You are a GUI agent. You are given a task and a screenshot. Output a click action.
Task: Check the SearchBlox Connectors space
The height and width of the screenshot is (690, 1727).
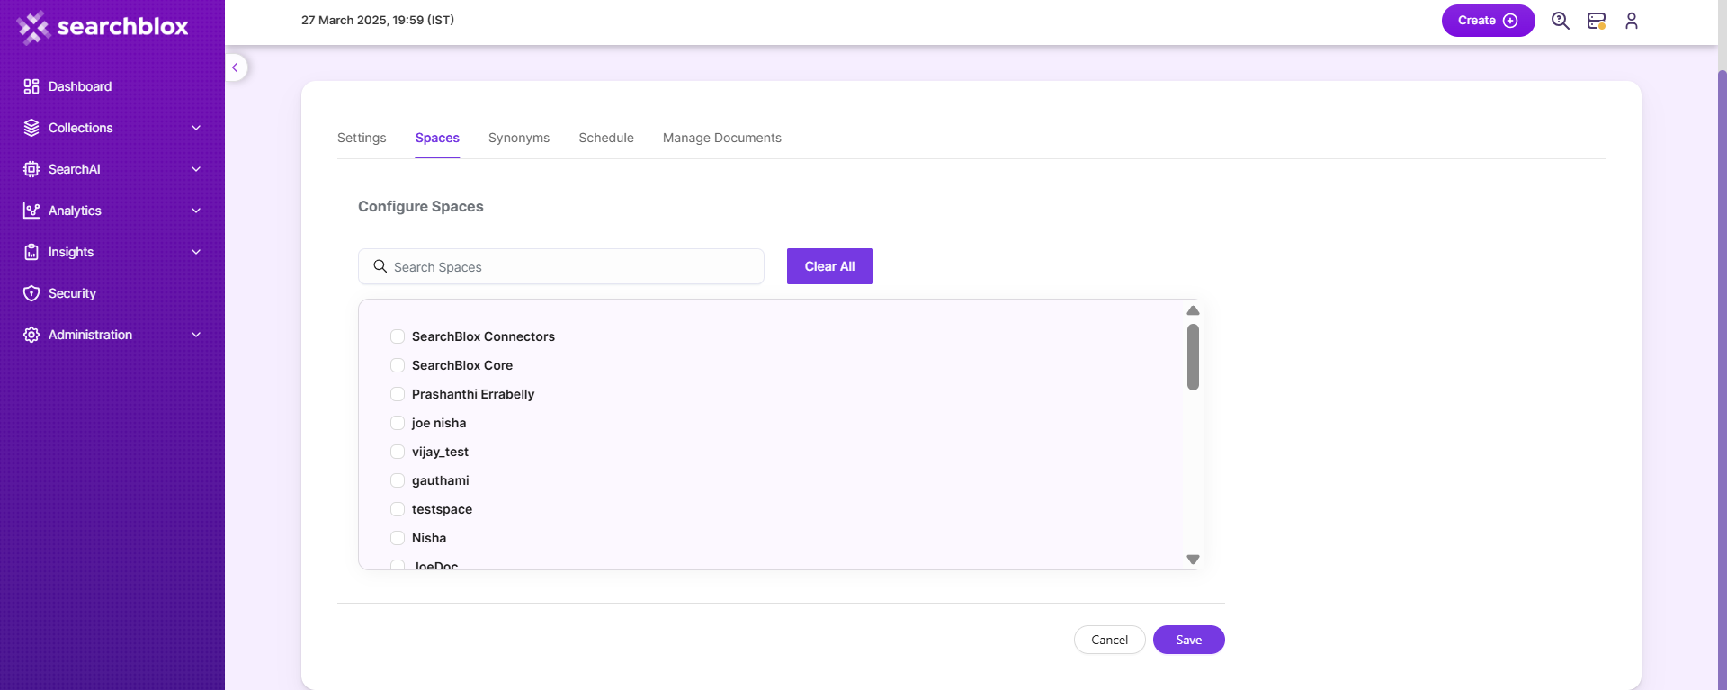coord(398,336)
